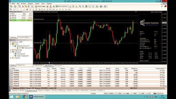
Task: Switch timeframe to H4
Action: (60, 9)
